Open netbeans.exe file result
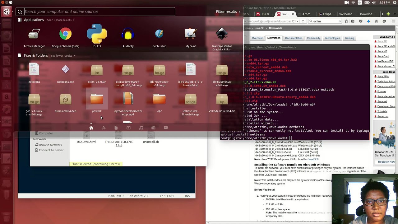This screenshot has height=224, width=398. tap(65, 73)
